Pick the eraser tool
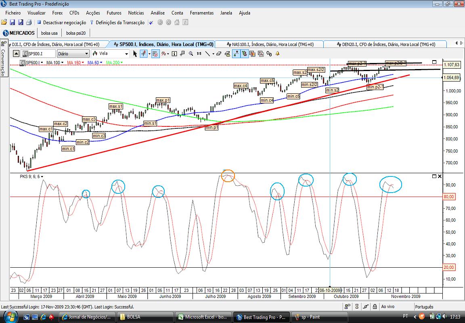465x323 pixels. [219, 54]
